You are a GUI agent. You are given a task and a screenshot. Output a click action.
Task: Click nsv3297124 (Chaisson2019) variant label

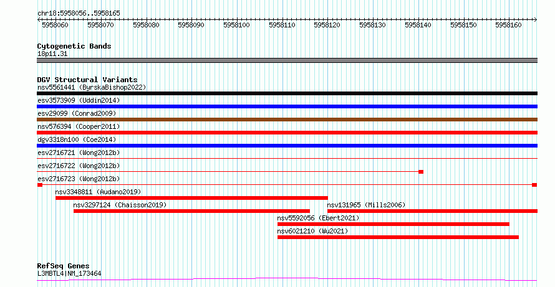(120, 205)
